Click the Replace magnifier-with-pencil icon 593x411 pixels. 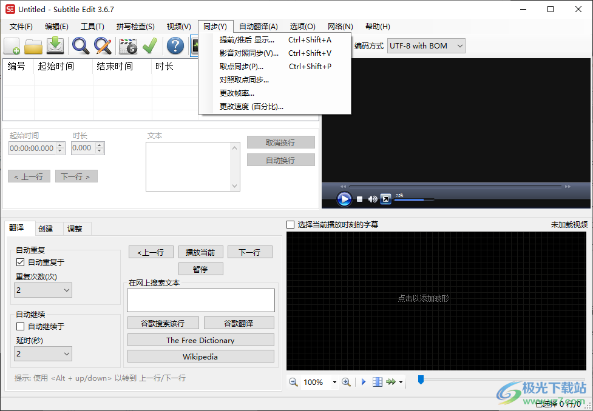[103, 46]
